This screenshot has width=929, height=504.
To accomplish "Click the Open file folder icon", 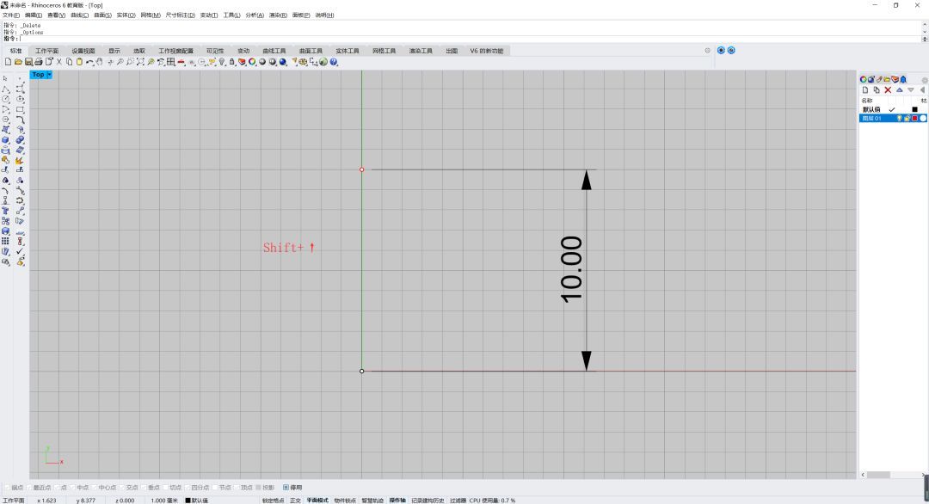I will point(18,62).
